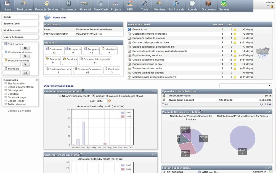
Task: Open the Projects module icon
Action: (x=116, y=3)
